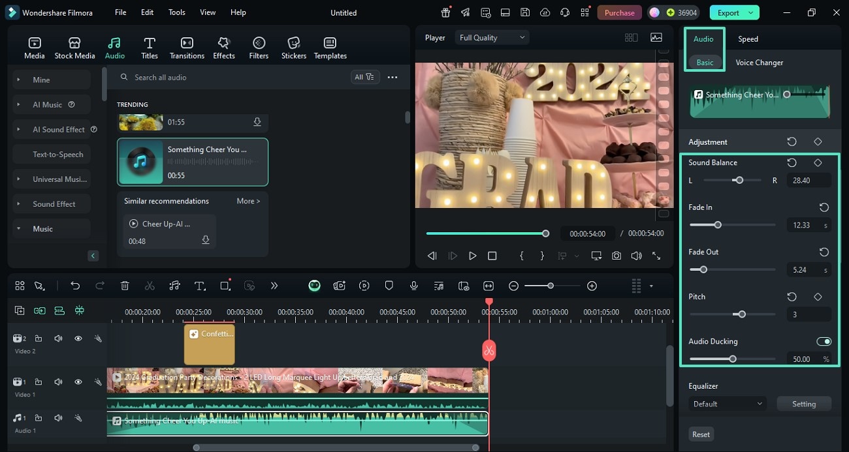Image resolution: width=849 pixels, height=452 pixels.
Task: Mute the Video 1 track
Action: (x=58, y=382)
